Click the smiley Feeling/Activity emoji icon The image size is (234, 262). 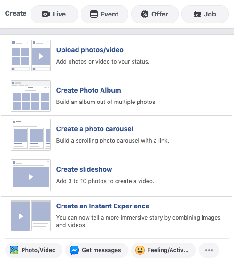140,250
